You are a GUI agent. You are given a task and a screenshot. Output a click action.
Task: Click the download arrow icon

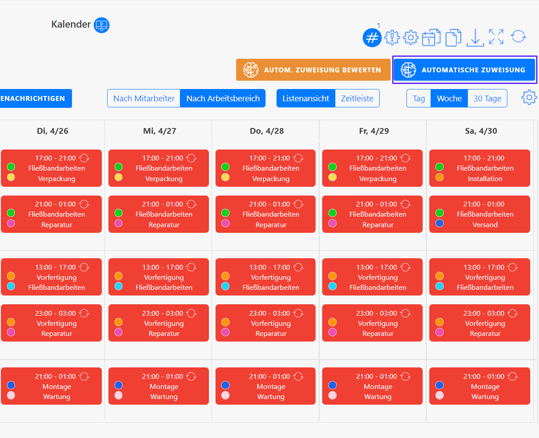pyautogui.click(x=475, y=38)
